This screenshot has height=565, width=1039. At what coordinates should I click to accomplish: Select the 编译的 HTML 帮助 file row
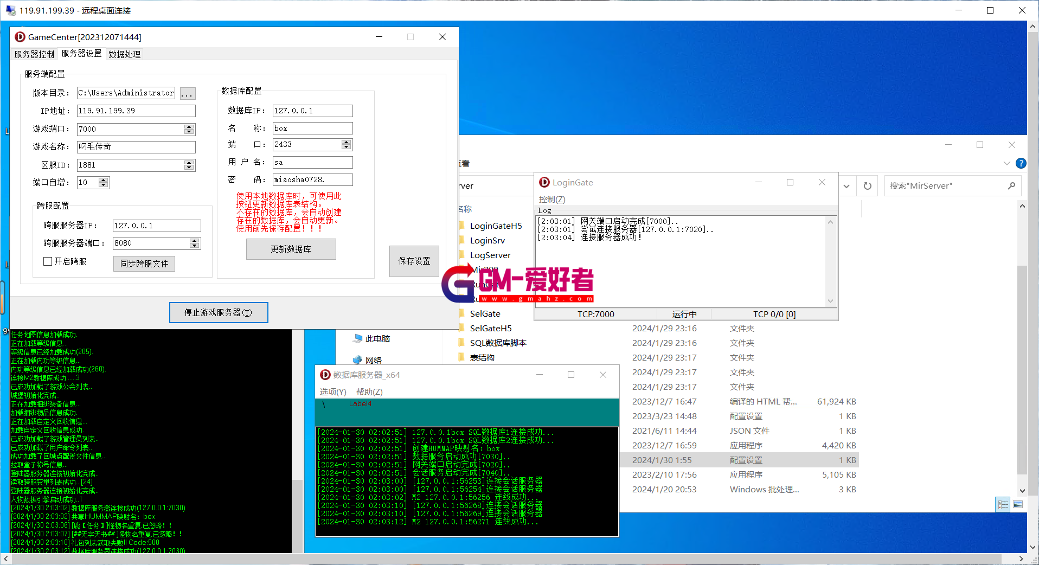[740, 401]
